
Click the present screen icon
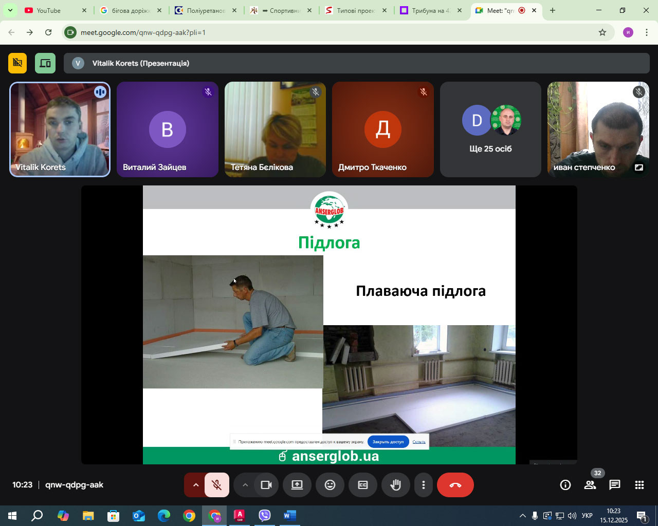point(297,485)
